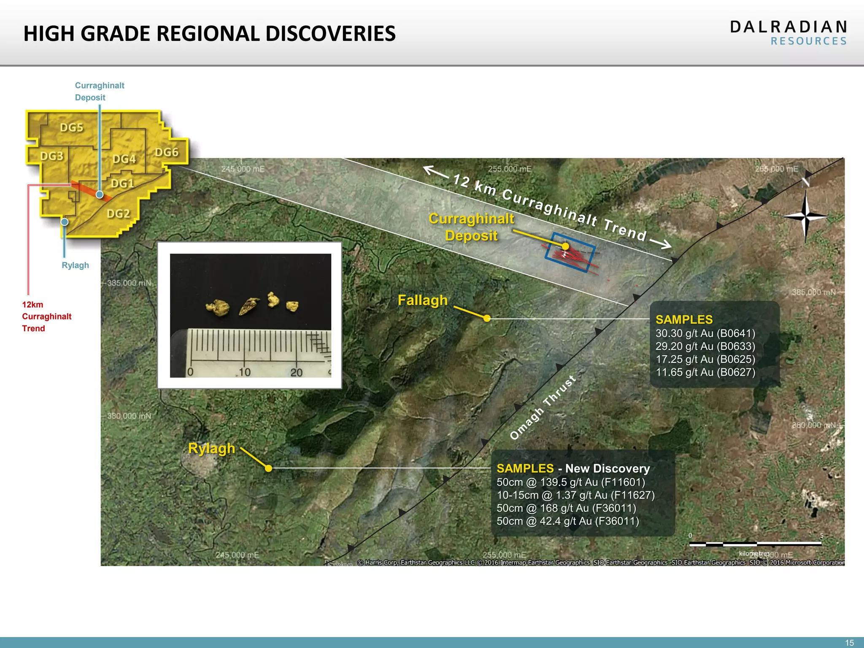Select the gold nuggets photo
This screenshot has width=864, height=648.
tap(250, 315)
